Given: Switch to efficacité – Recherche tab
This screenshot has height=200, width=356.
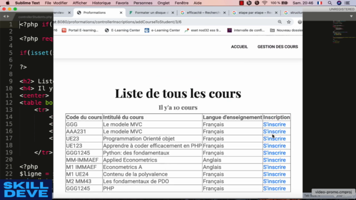Looking at the screenshot, I should click(x=204, y=13).
